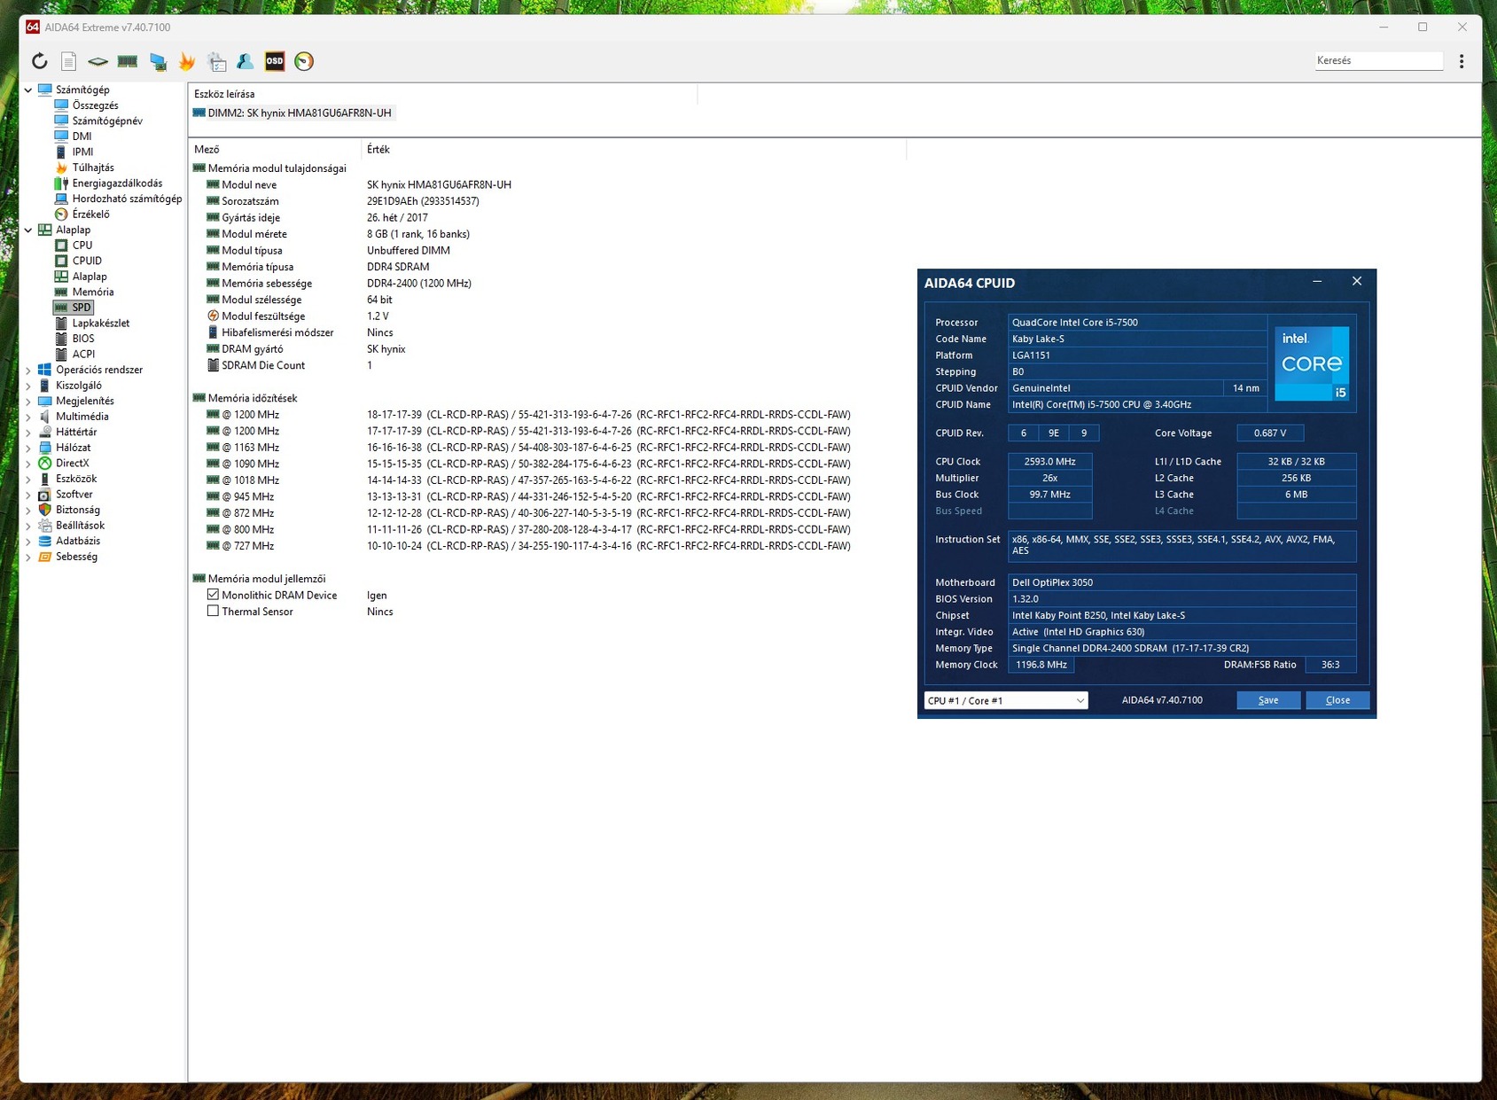Click the memory module toolbar icon
1497x1100 pixels.
pos(128,61)
